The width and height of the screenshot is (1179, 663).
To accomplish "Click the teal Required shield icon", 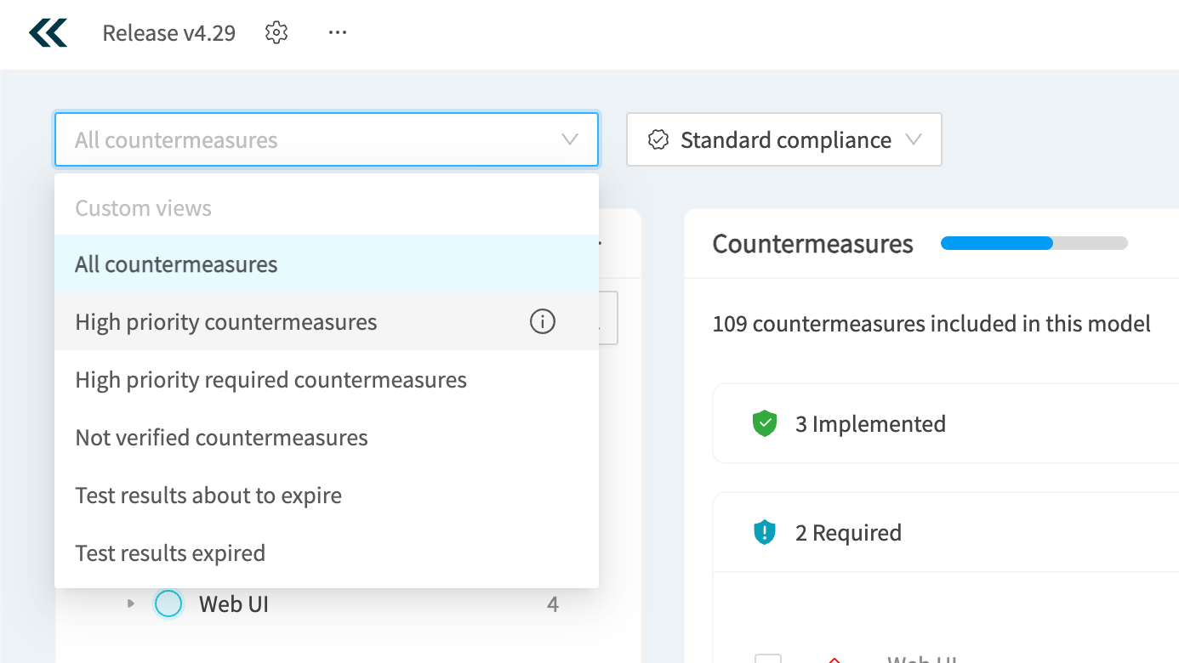I will (765, 533).
